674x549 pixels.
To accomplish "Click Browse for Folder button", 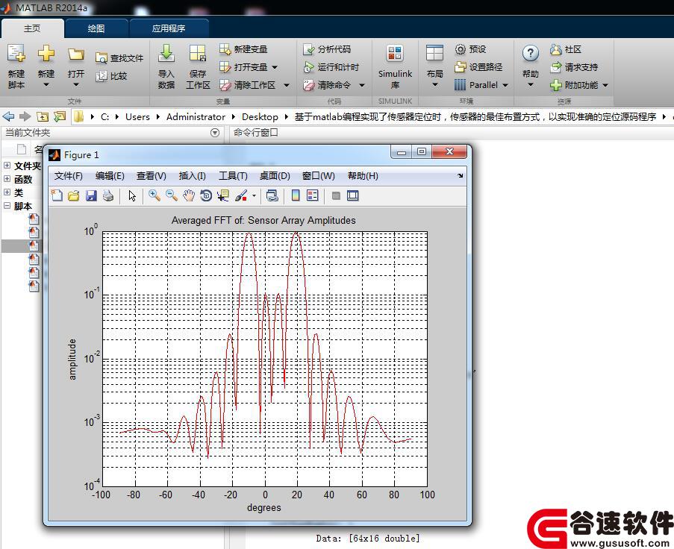I will [x=59, y=116].
